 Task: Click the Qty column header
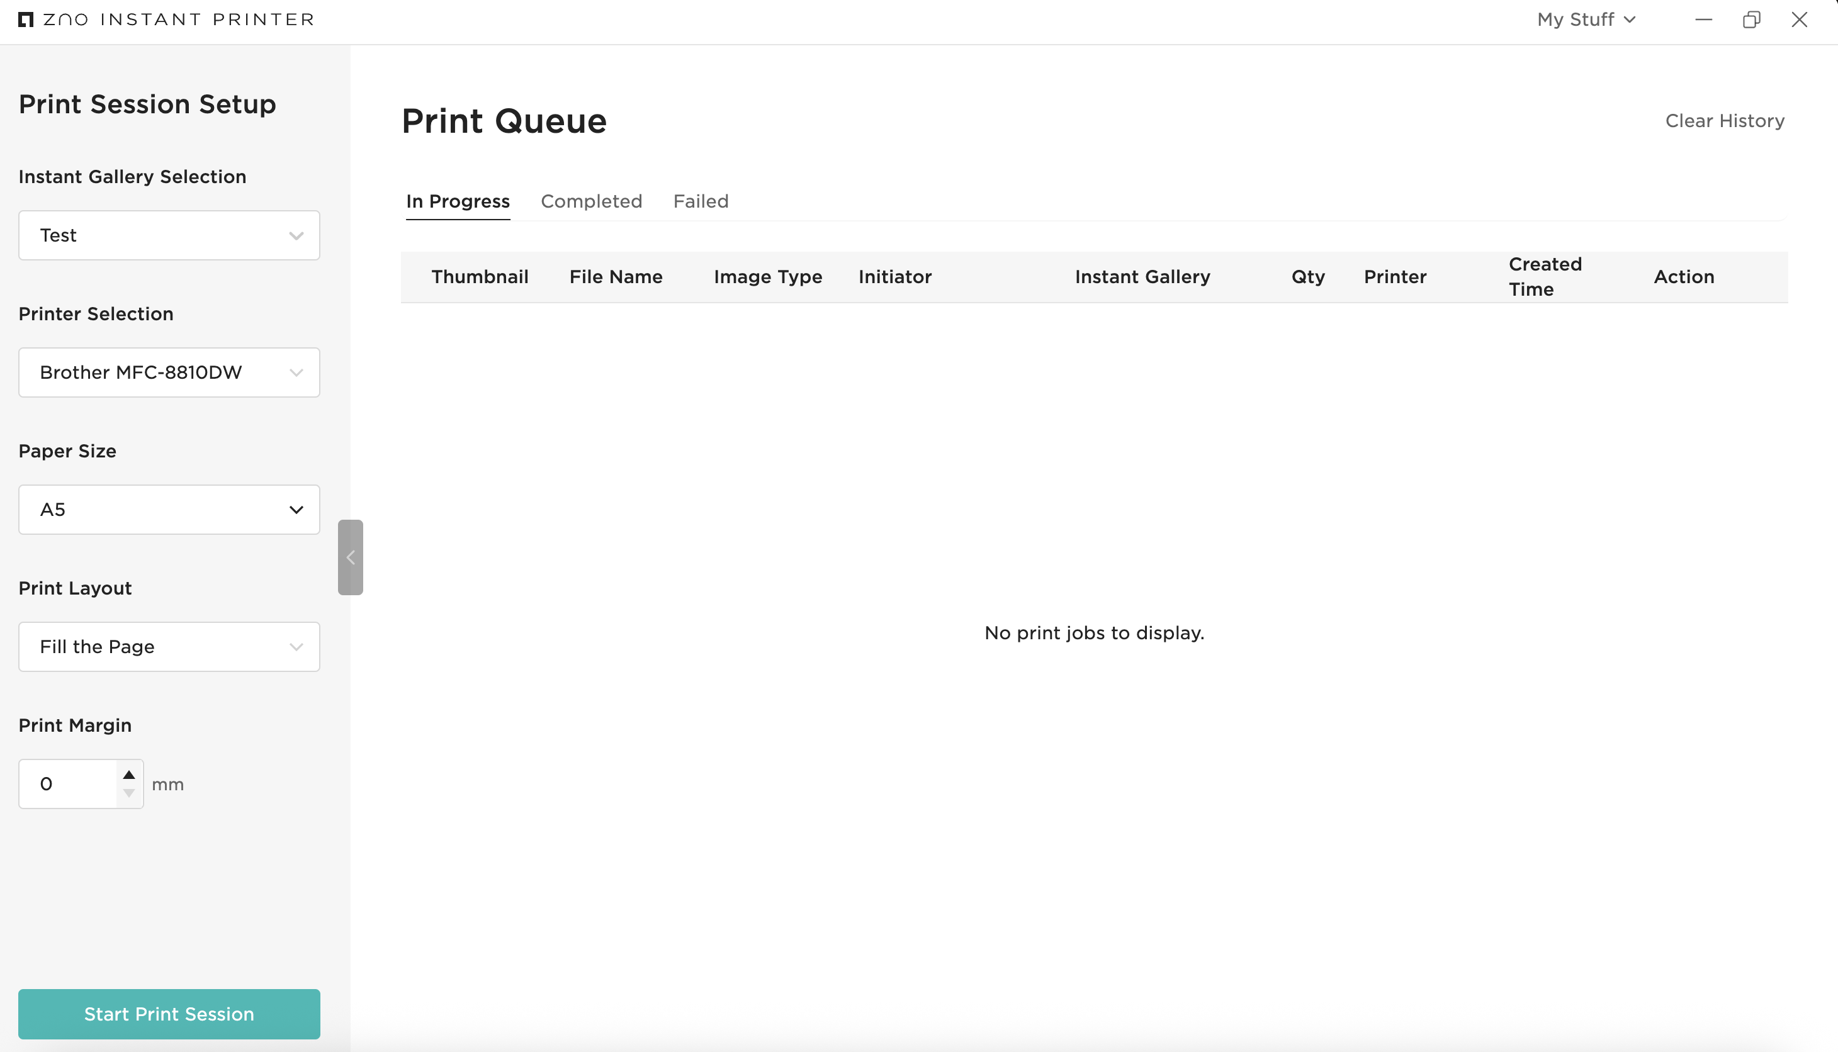pyautogui.click(x=1307, y=276)
